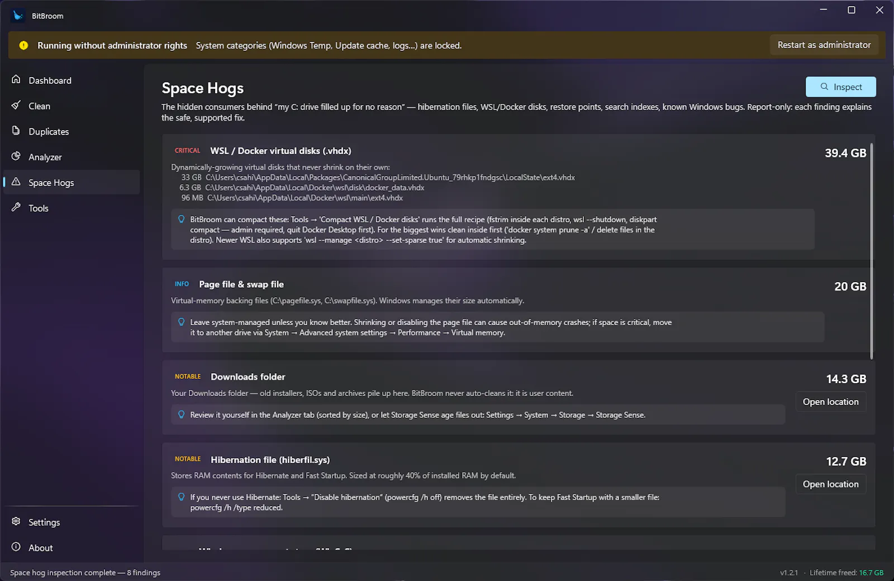
Task: Click the CRITICAL badge on WSL disks
Action: click(x=187, y=151)
